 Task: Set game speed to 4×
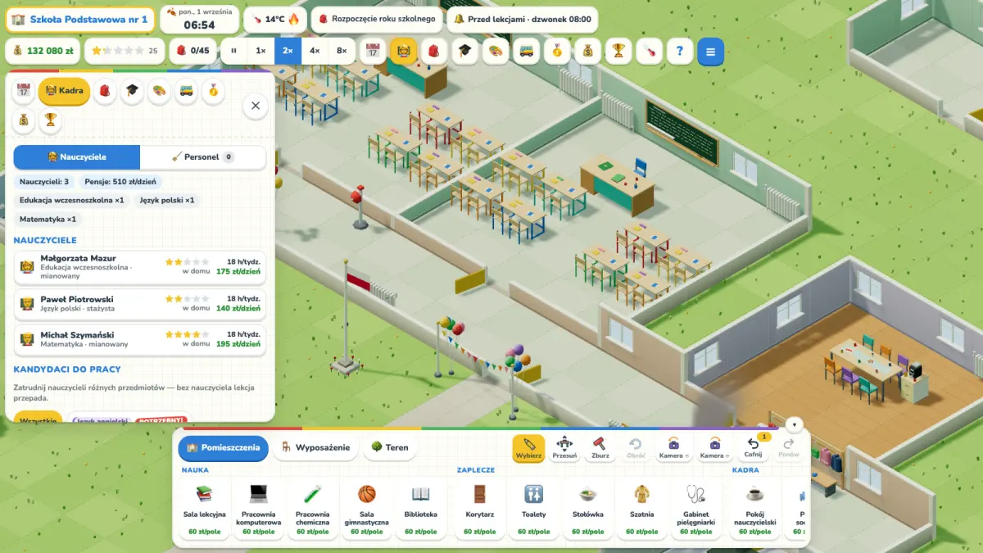pos(315,51)
